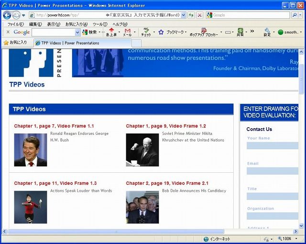Image resolution: width=306 pixels, height=244 pixels.
Task: Click the Ronald Reagan video thumbnail
Action: 31,150
